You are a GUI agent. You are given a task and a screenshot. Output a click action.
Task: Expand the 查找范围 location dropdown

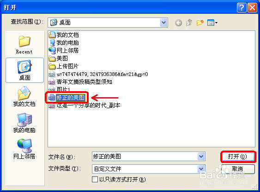(164, 23)
